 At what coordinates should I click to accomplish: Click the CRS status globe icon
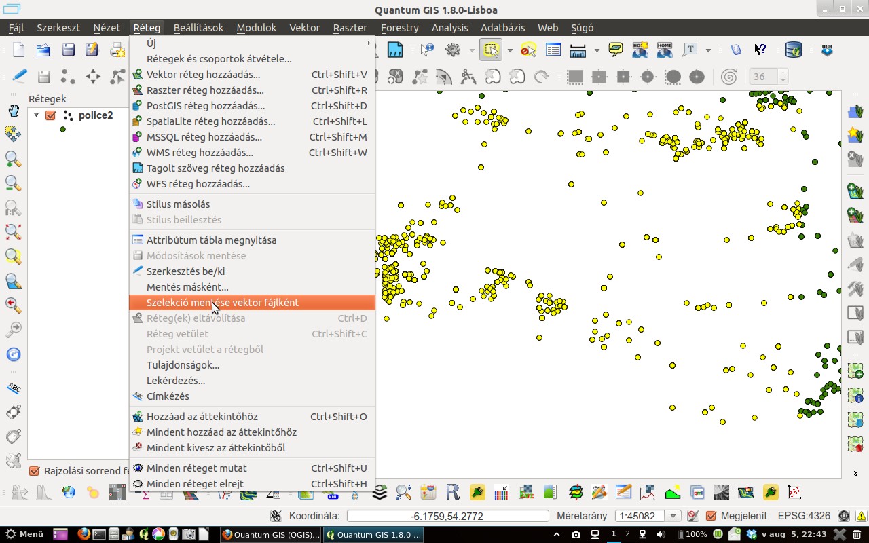[x=844, y=516]
